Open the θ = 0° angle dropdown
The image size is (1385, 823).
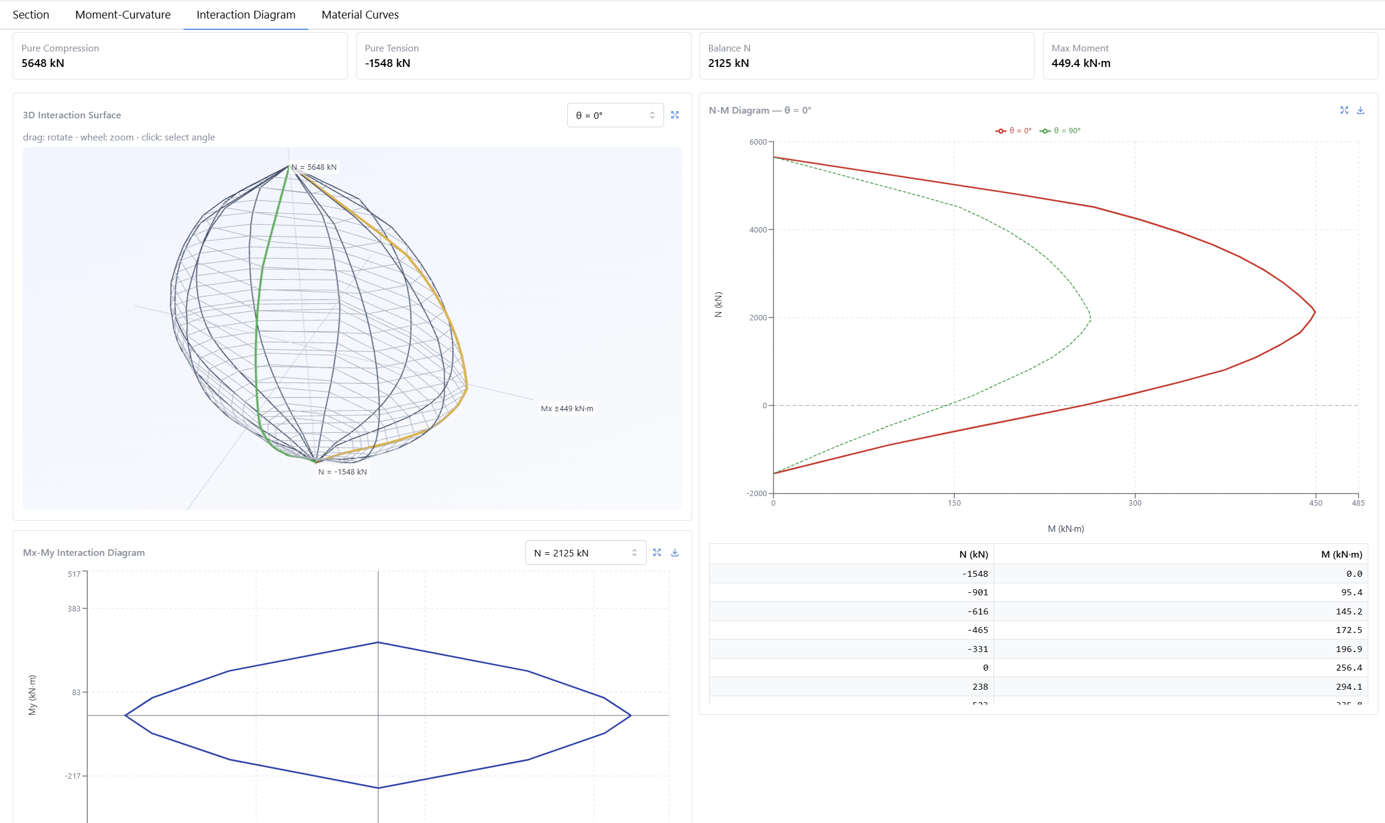[615, 115]
